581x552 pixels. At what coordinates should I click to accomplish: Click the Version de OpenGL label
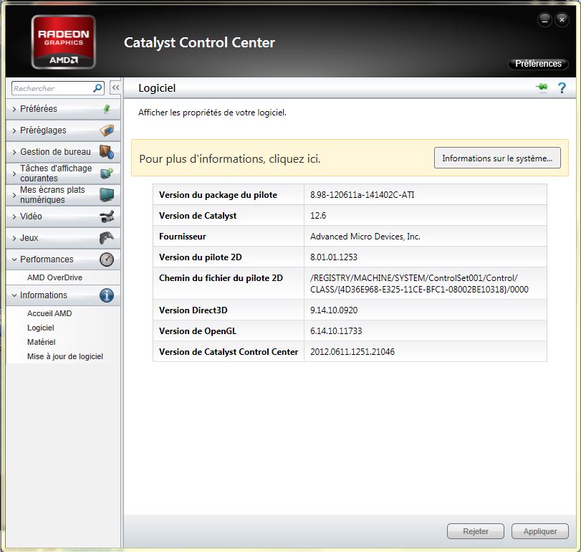(x=198, y=331)
